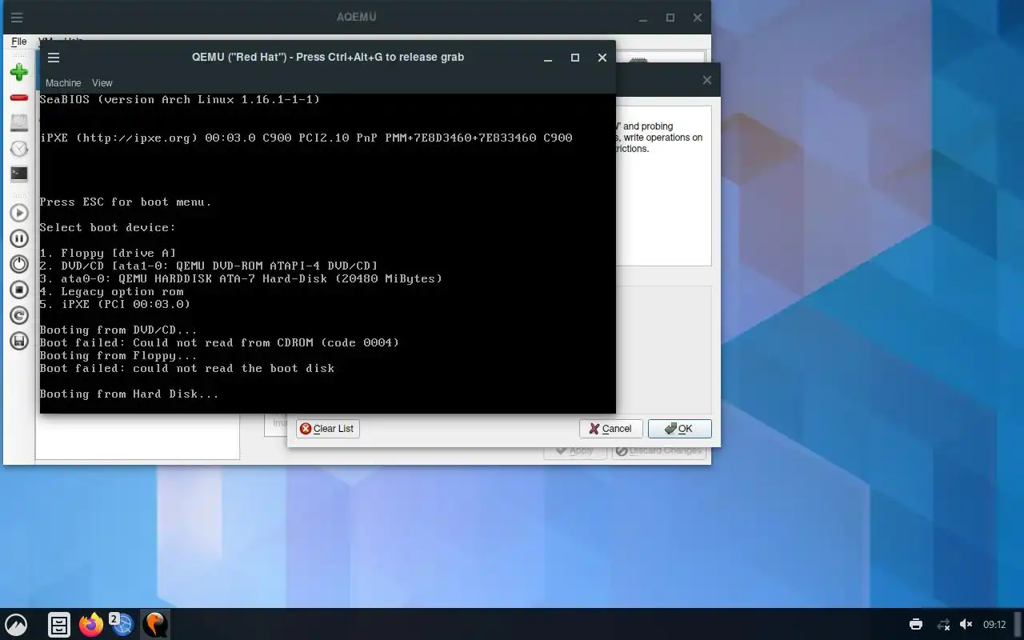
Task: Open the terminal icon in AQEMU sidebar
Action: point(19,174)
